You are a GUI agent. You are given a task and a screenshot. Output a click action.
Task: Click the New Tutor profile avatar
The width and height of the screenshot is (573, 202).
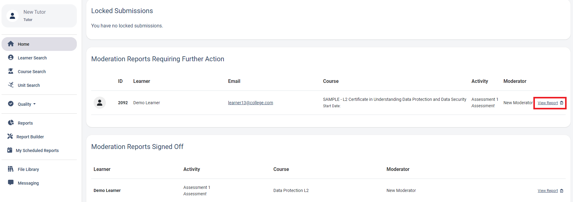point(13,16)
